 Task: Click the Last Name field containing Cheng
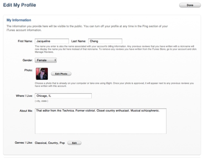pos(105,41)
